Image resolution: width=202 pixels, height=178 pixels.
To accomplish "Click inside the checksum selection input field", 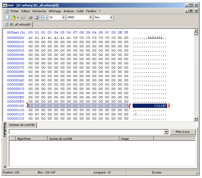I will pos(87,132).
